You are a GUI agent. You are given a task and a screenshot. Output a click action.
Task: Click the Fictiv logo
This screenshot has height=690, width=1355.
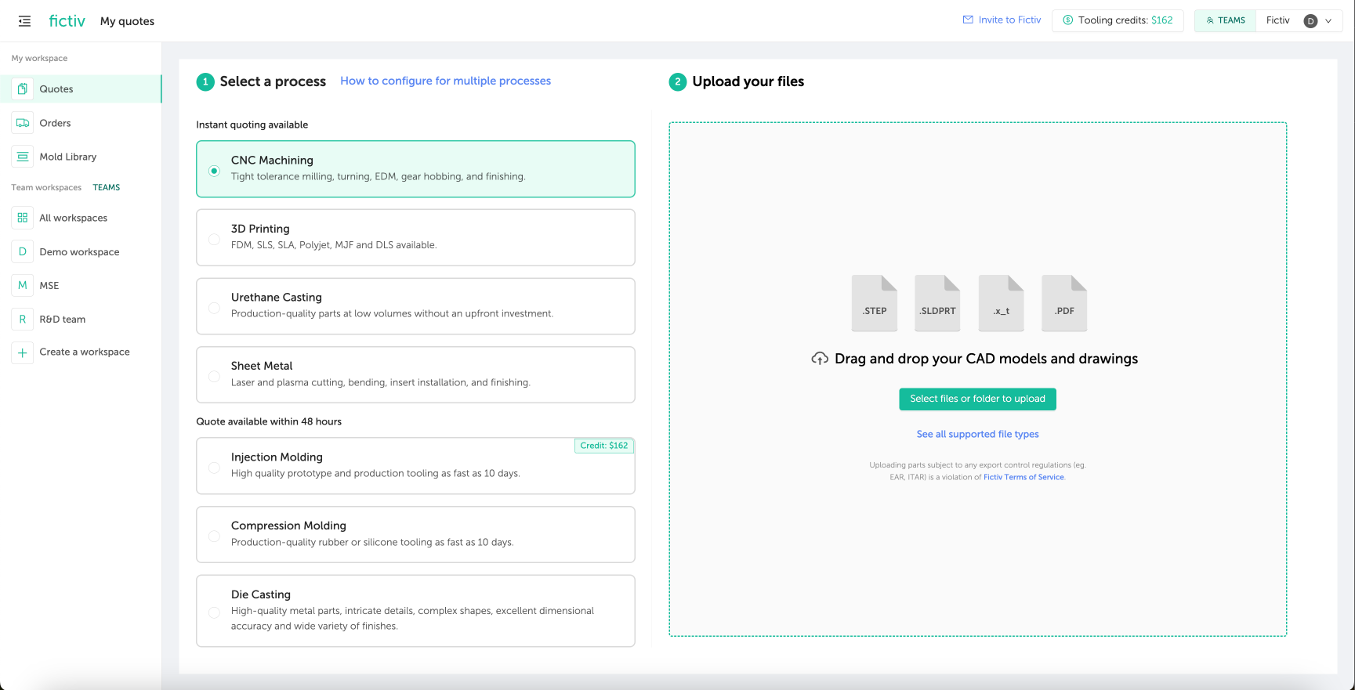(67, 21)
